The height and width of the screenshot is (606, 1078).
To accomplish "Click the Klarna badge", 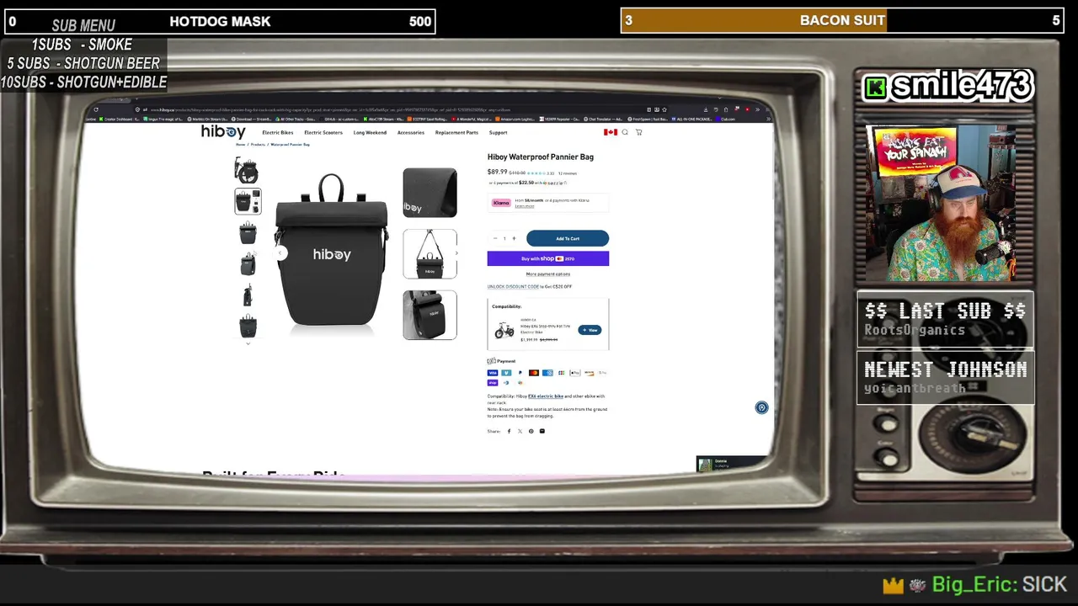I will pos(501,203).
